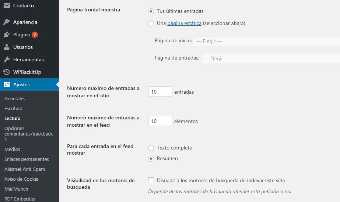Screen dimensions: 340x202
Task: Click the Plugins plug icon
Action: click(x=7, y=35)
